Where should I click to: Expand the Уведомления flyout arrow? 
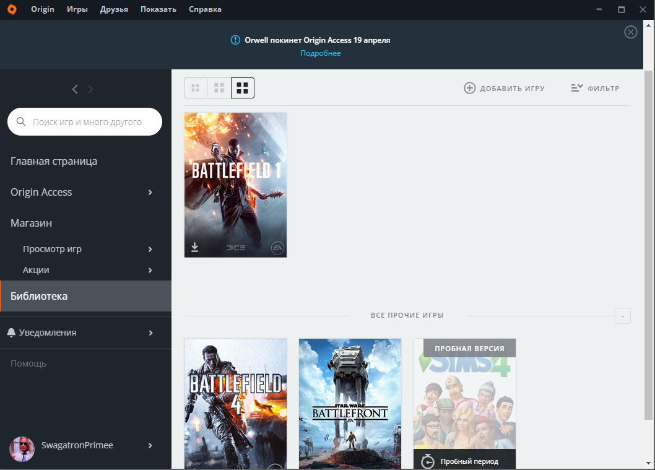[150, 333]
